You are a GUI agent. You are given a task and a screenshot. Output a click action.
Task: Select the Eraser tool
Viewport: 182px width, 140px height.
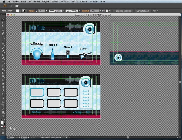[3, 58]
